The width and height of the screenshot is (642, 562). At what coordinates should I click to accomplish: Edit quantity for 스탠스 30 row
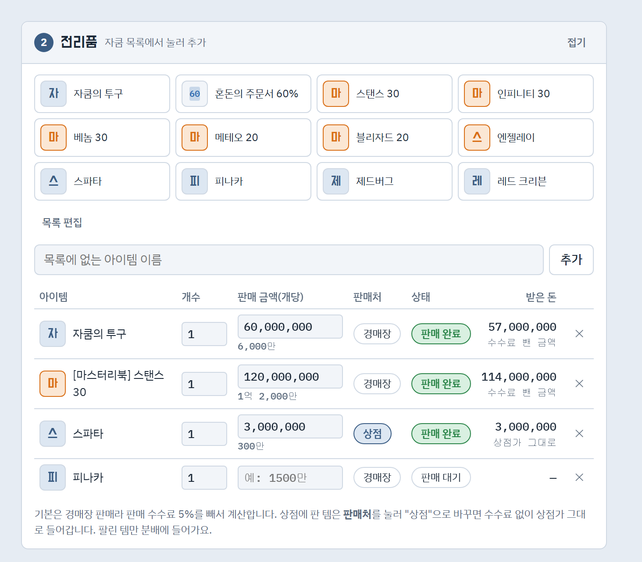click(x=204, y=384)
